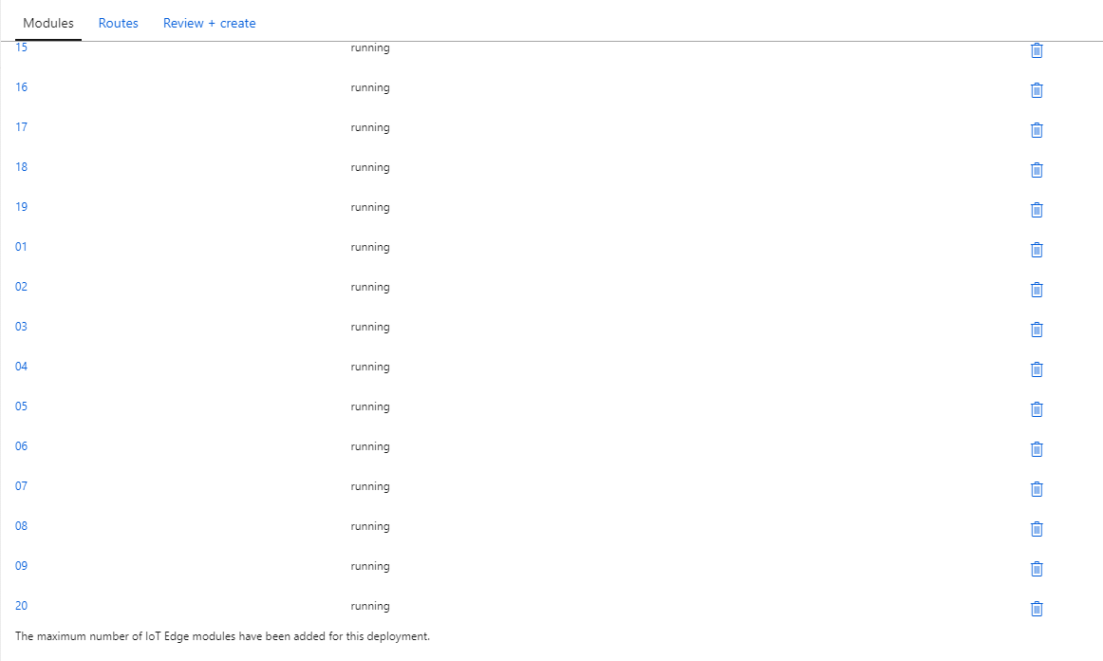Delete module 16 using its trash icon
This screenshot has width=1103, height=661.
point(1037,90)
